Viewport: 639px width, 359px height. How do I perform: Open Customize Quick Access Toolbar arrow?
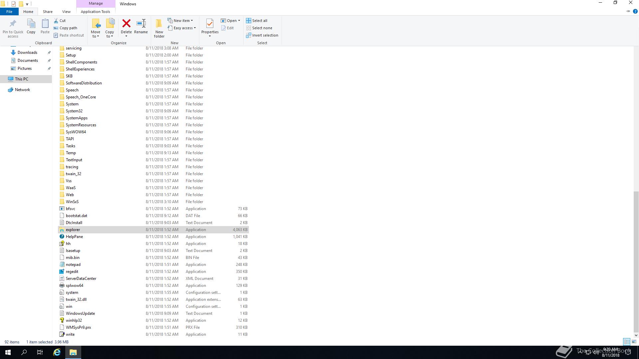27,4
